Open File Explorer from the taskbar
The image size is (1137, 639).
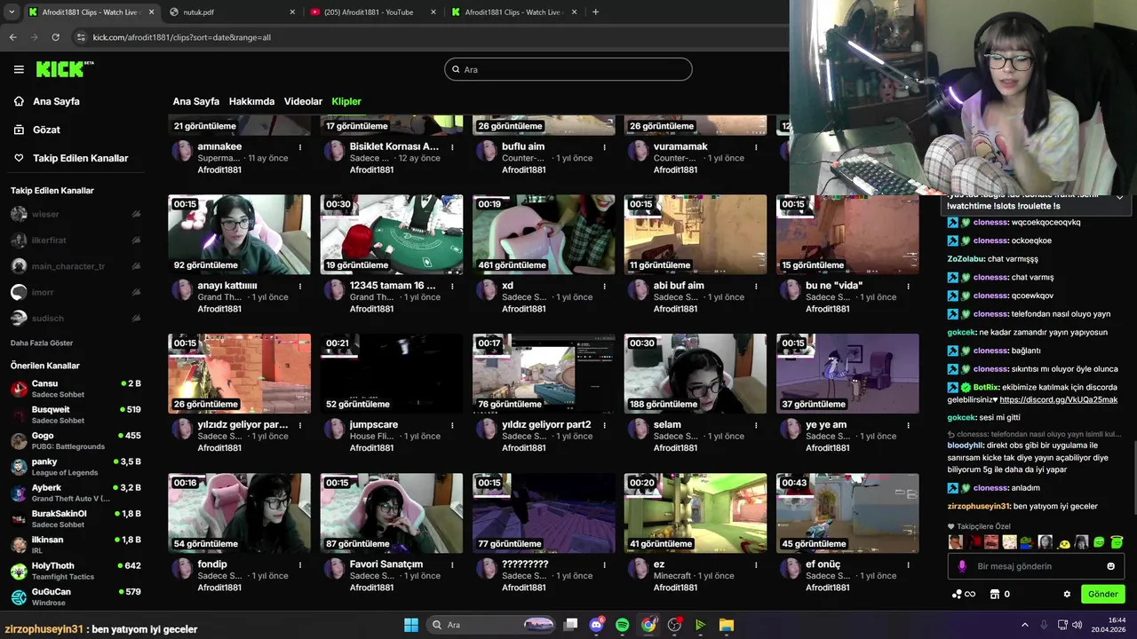pyautogui.click(x=726, y=625)
